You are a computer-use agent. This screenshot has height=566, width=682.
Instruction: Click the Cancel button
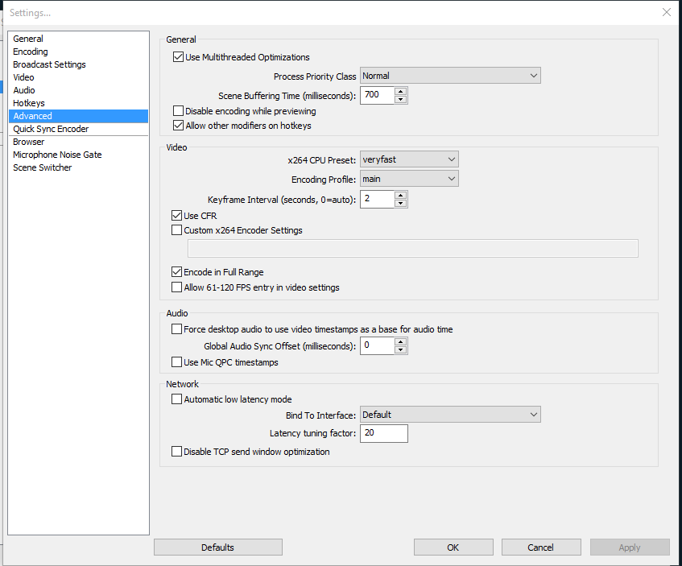coord(541,547)
